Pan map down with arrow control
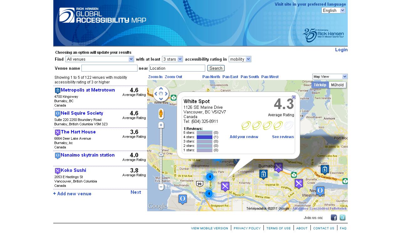 click(x=161, y=99)
